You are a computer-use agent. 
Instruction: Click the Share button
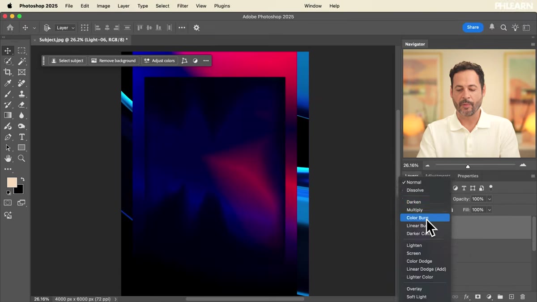pos(473,27)
